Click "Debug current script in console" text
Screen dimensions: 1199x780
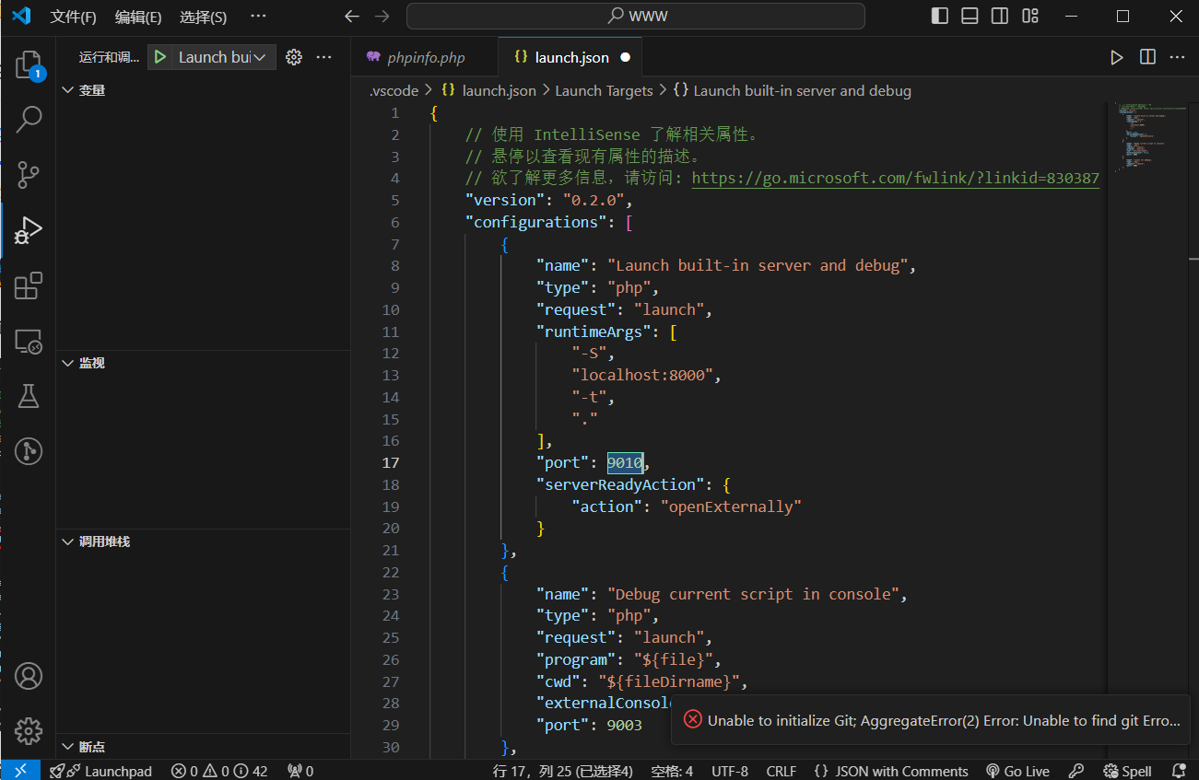pos(753,594)
